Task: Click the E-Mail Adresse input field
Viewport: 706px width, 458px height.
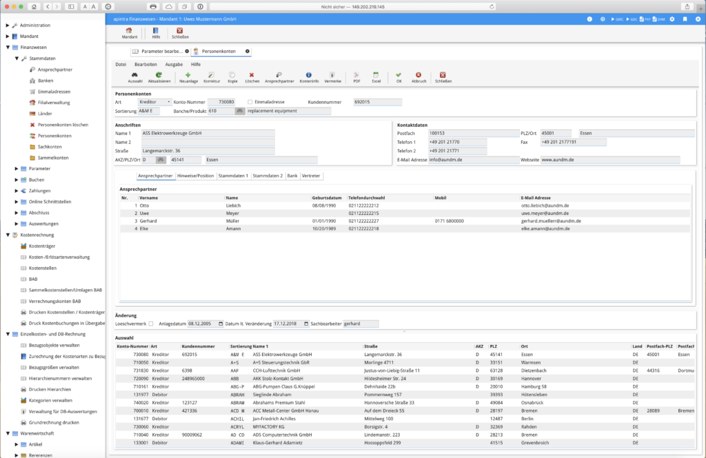Action: [473, 160]
